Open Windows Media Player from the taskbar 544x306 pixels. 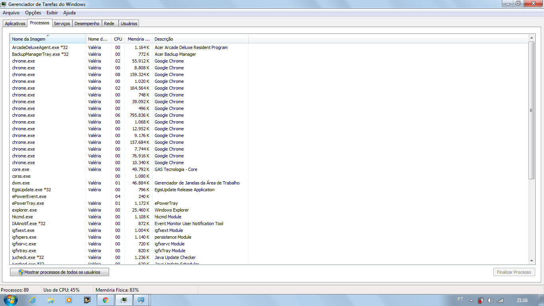[69, 300]
